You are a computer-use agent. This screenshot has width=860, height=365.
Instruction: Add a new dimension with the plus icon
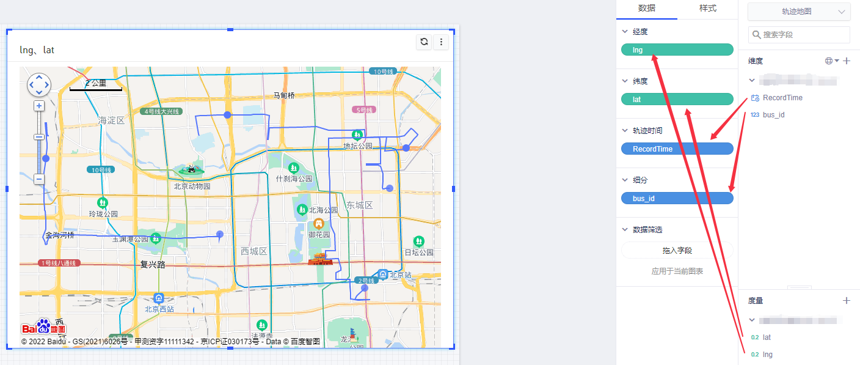pos(847,61)
